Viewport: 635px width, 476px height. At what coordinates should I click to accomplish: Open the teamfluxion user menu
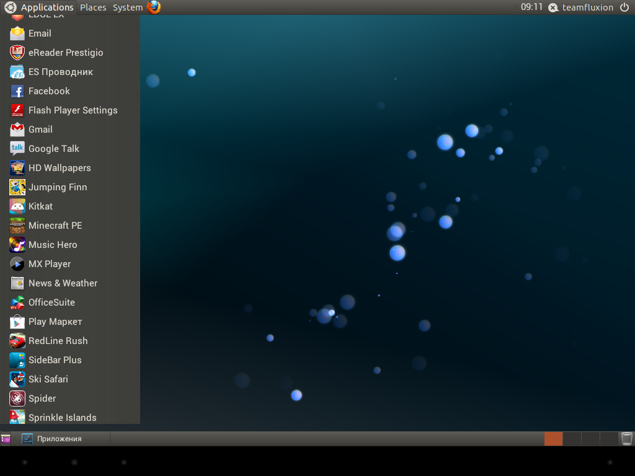point(581,7)
